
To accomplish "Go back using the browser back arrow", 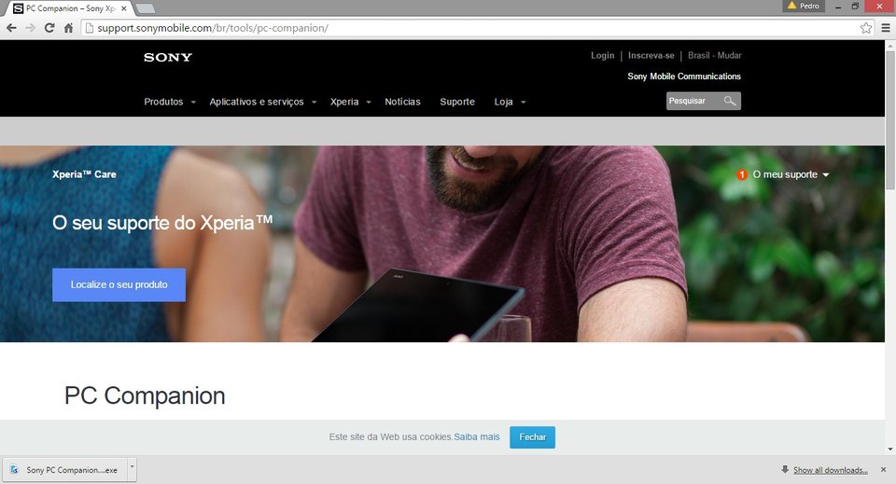I will coord(11,28).
